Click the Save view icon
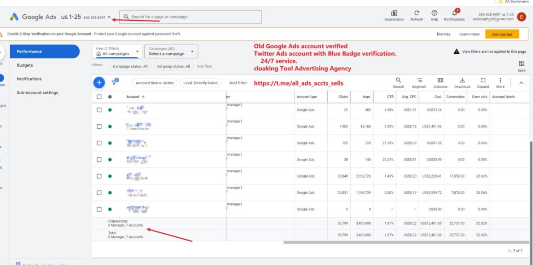533x265 pixels. click(521, 63)
